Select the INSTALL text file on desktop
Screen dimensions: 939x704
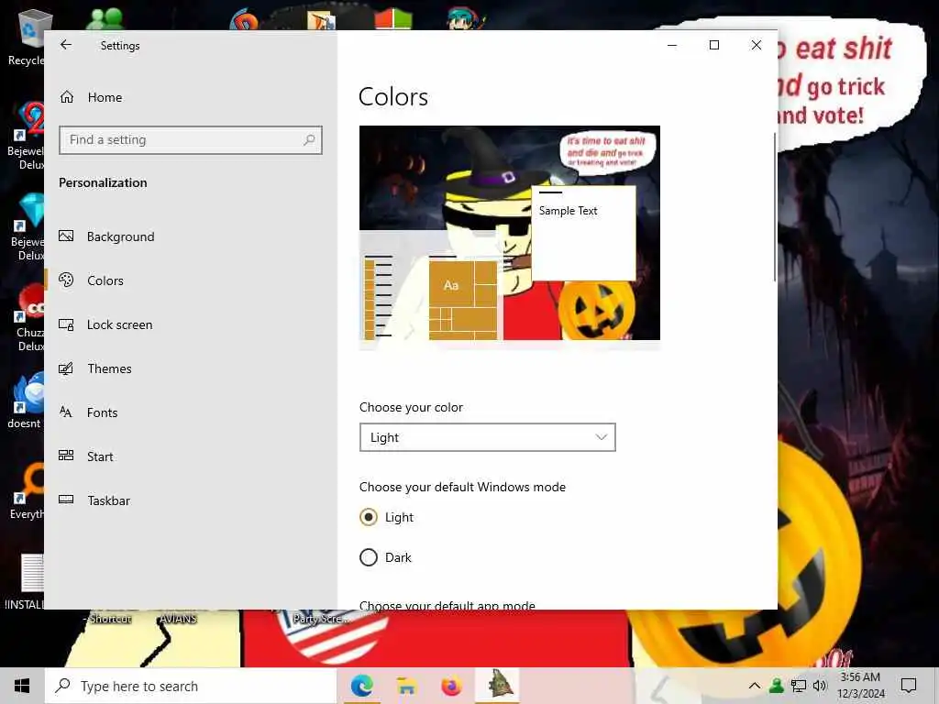tap(24, 582)
